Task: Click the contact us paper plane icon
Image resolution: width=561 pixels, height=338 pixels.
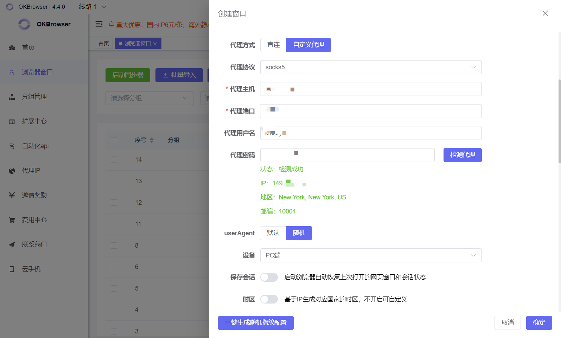Action: point(12,245)
